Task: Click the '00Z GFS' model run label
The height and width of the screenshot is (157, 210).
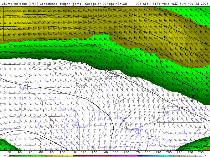Action: tap(142, 4)
